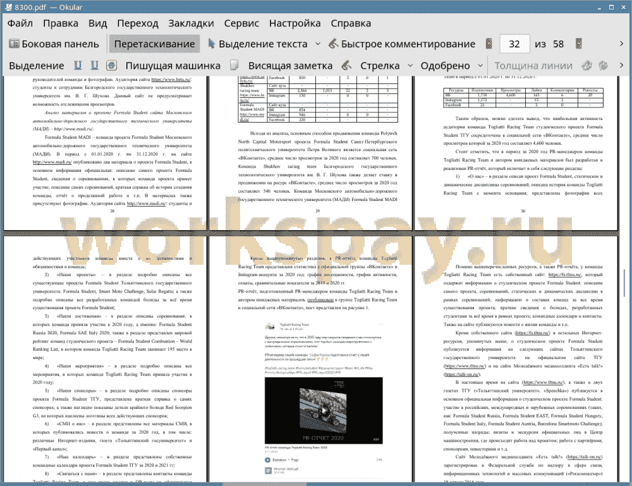Image resolution: width=632 pixels, height=486 pixels.
Task: Click the fill color palette icon
Action: click(603, 65)
